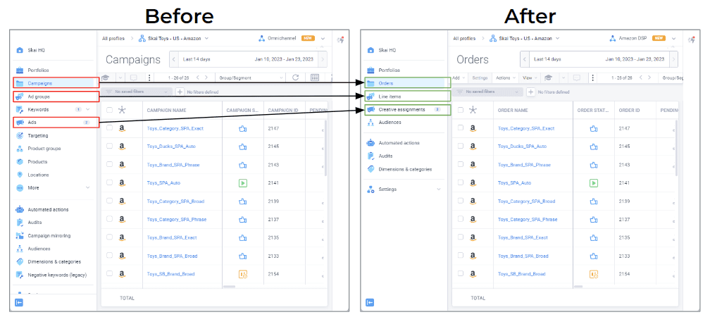Click the Skai HQ home icon in Before panel
This screenshot has height=317, width=710.
click(20, 50)
